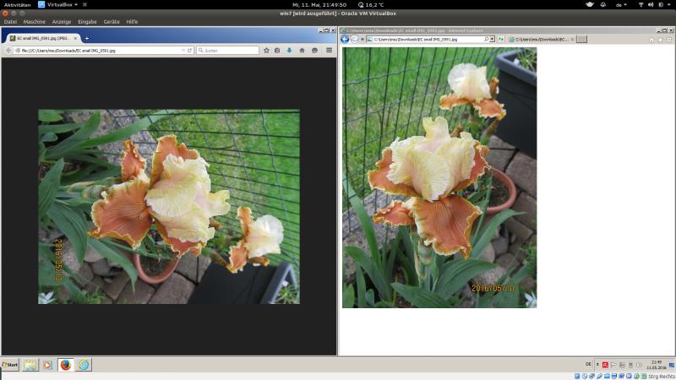This screenshot has height=380, width=676.
Task: Click Internet Explorer back arrow button
Action: click(x=345, y=40)
